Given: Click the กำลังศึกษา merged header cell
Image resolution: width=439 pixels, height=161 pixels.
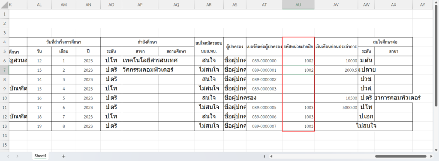Looking at the screenshot, I should [x=147, y=42].
